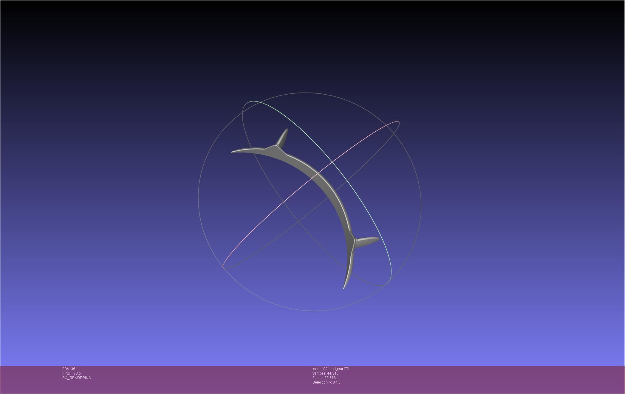Click the upper-right end of the pink arc
Image resolution: width=625 pixels, height=394 pixels.
(397, 122)
